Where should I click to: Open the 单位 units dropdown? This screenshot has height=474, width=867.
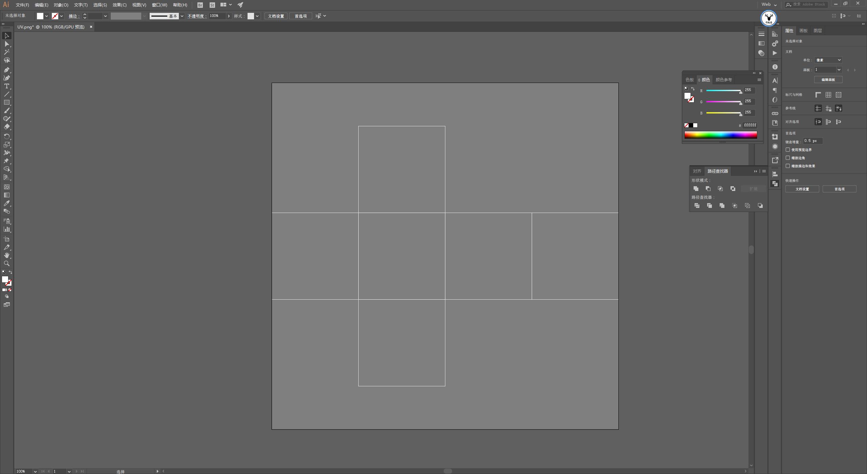828,60
